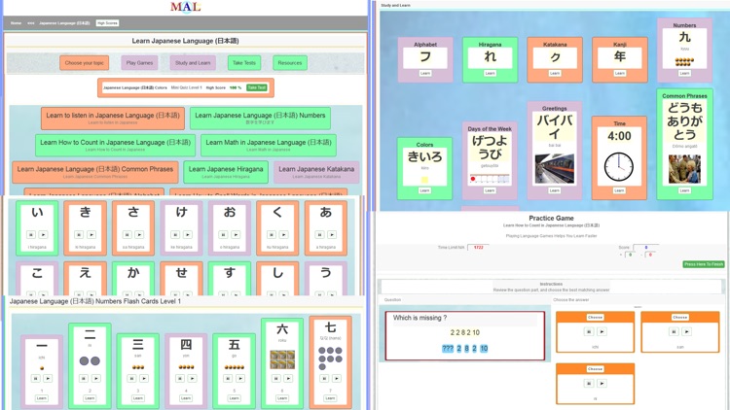Open Learn Math in Japanese Language
Screen dimensions: 730x410
(x=269, y=145)
